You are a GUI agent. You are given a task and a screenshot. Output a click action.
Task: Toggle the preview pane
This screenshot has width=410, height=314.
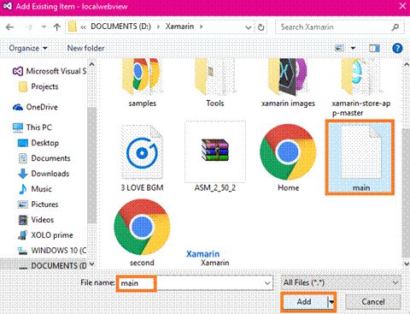point(374,48)
